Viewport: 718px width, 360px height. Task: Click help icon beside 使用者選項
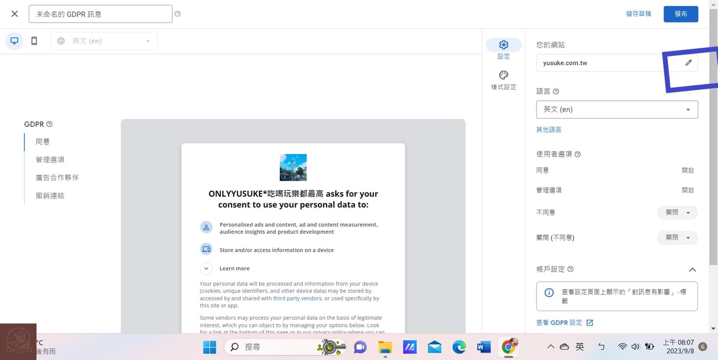point(578,154)
